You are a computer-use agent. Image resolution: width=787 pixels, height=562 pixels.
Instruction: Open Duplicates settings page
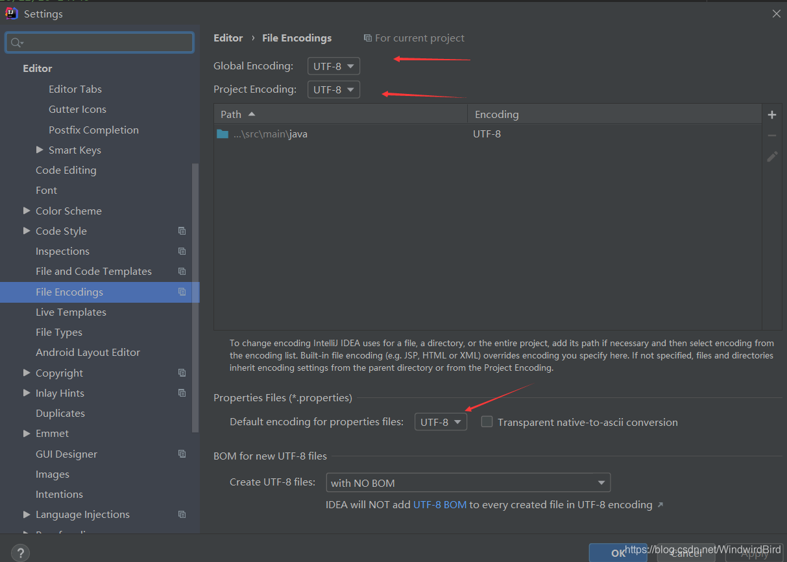(60, 413)
